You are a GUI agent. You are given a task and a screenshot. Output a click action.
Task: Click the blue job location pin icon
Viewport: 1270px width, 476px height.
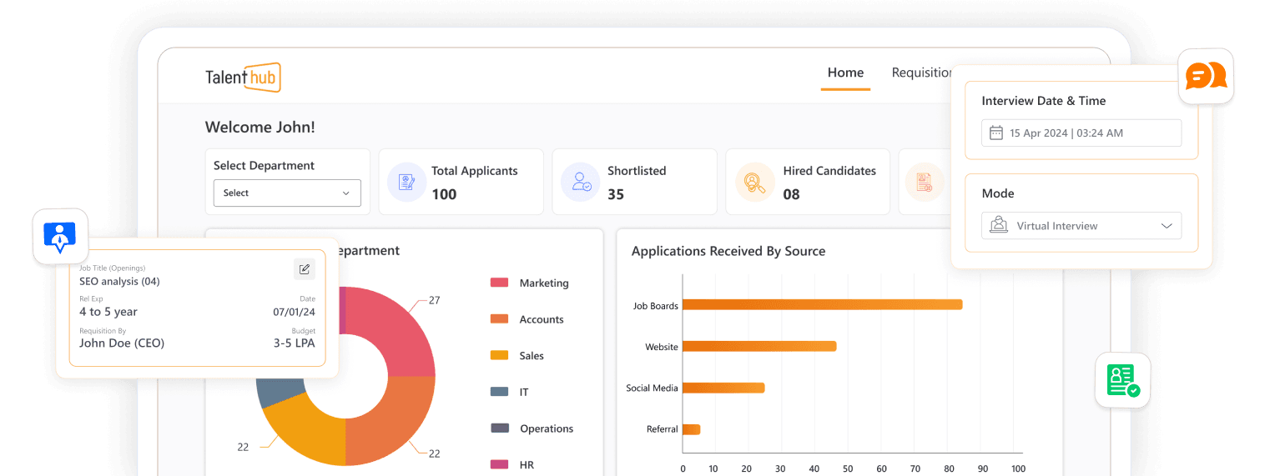(60, 237)
